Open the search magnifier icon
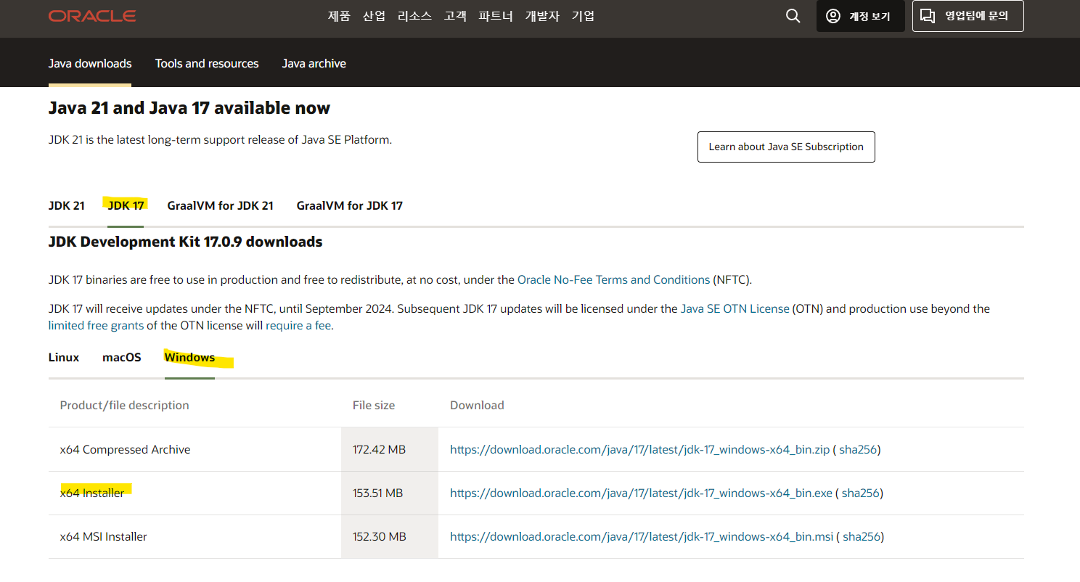This screenshot has width=1080, height=582. click(x=793, y=16)
